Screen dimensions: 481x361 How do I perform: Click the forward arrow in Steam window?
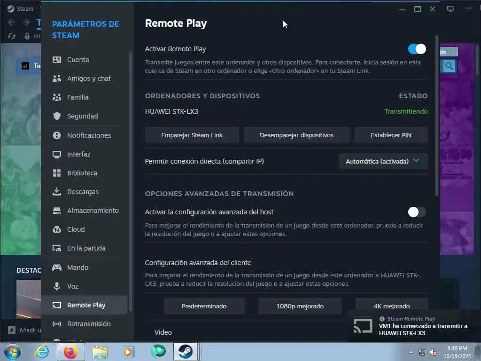[26, 22]
